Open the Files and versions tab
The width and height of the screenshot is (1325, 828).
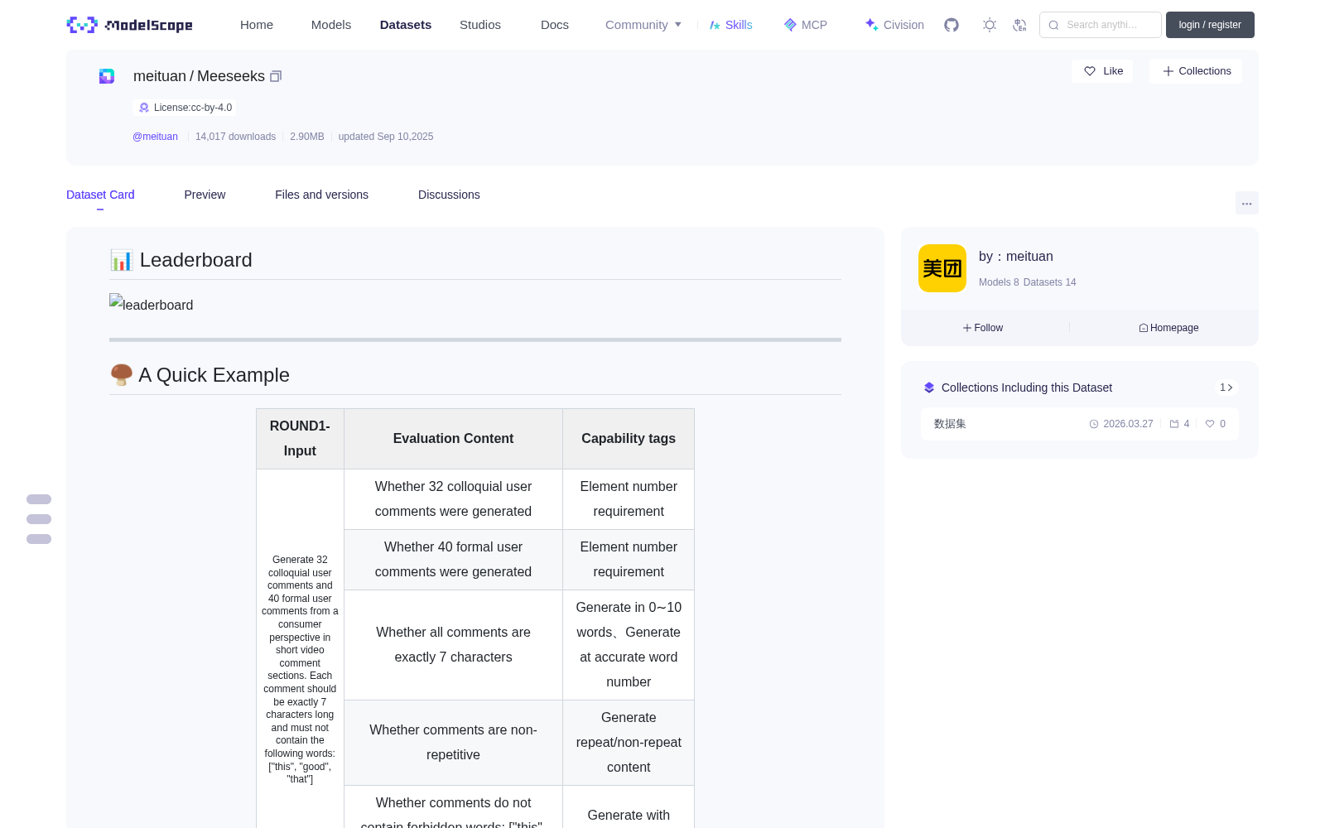321,195
